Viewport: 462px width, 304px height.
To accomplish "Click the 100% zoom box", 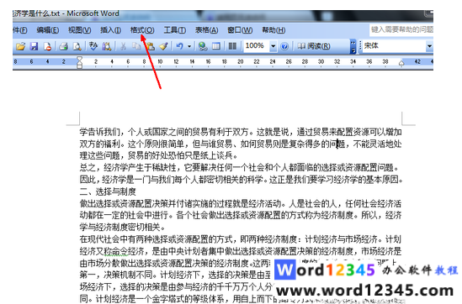I will coord(256,46).
